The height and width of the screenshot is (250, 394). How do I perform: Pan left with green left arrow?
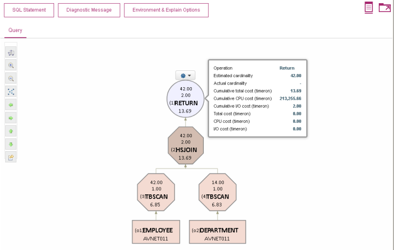tap(11, 105)
